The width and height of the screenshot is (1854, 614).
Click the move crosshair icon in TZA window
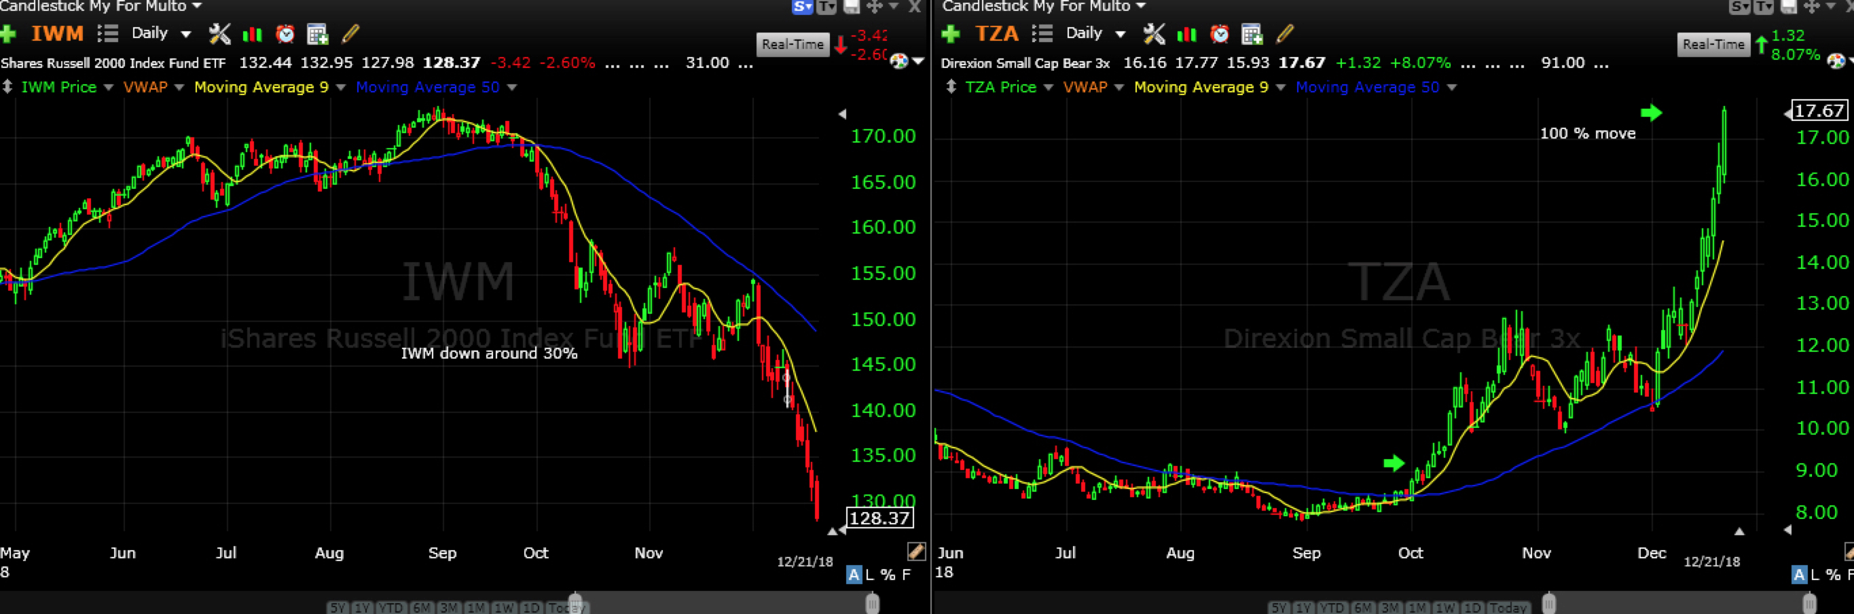pos(1811,7)
